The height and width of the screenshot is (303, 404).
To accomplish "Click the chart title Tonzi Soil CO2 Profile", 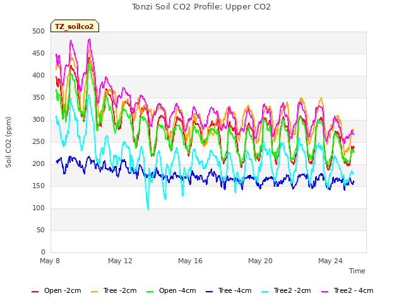I will (x=201, y=7).
